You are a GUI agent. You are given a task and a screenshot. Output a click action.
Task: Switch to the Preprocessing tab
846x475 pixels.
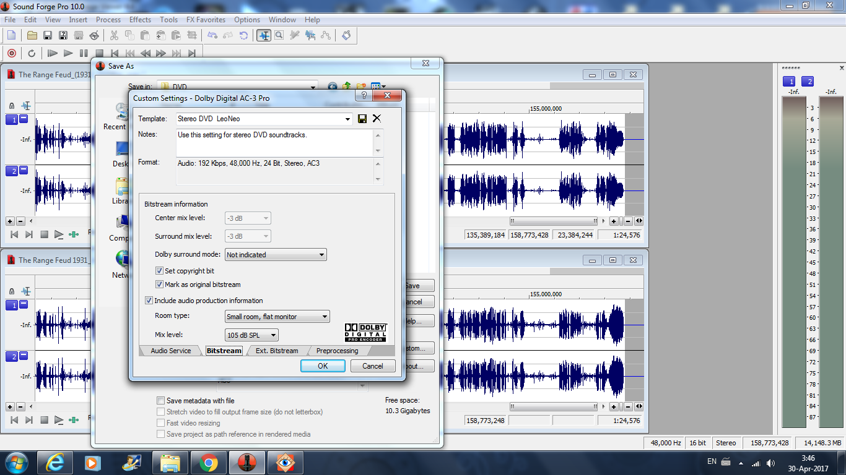click(337, 351)
